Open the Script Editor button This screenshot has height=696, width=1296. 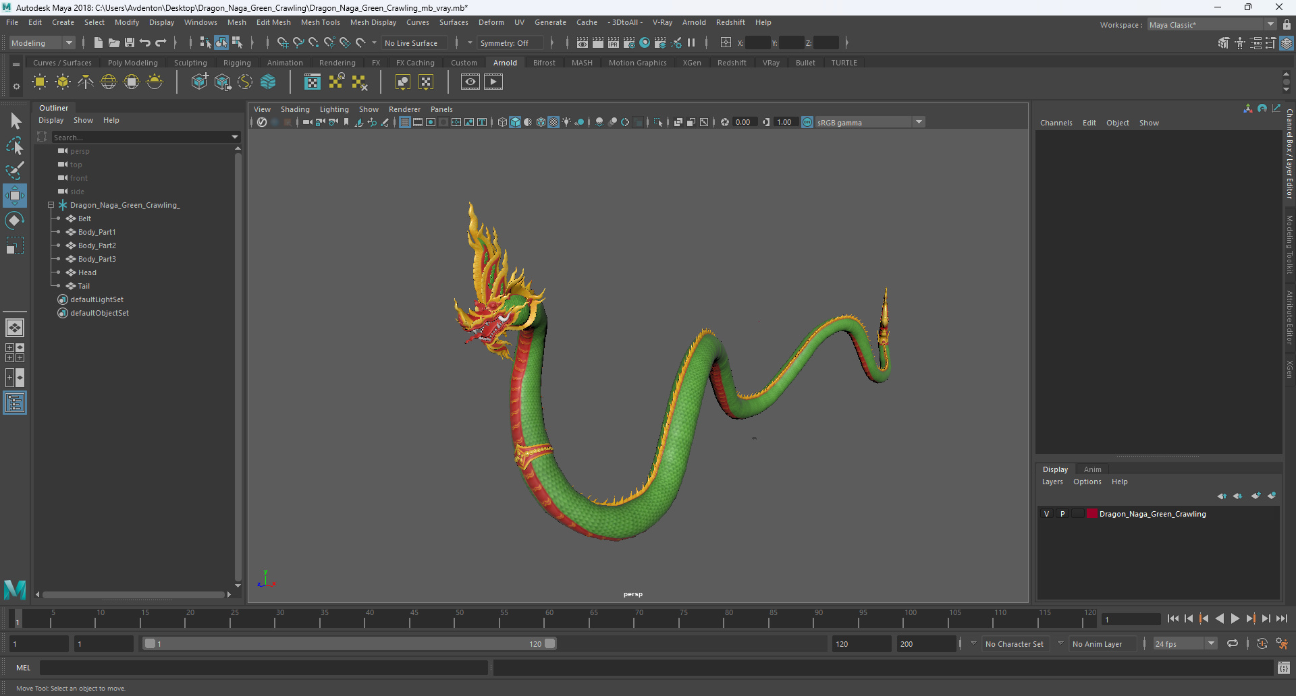1284,668
